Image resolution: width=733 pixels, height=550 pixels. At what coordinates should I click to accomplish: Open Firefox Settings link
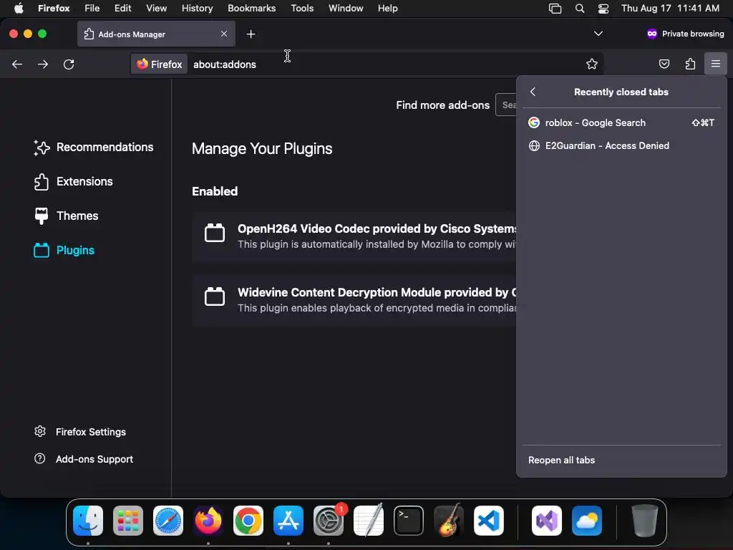80,432
